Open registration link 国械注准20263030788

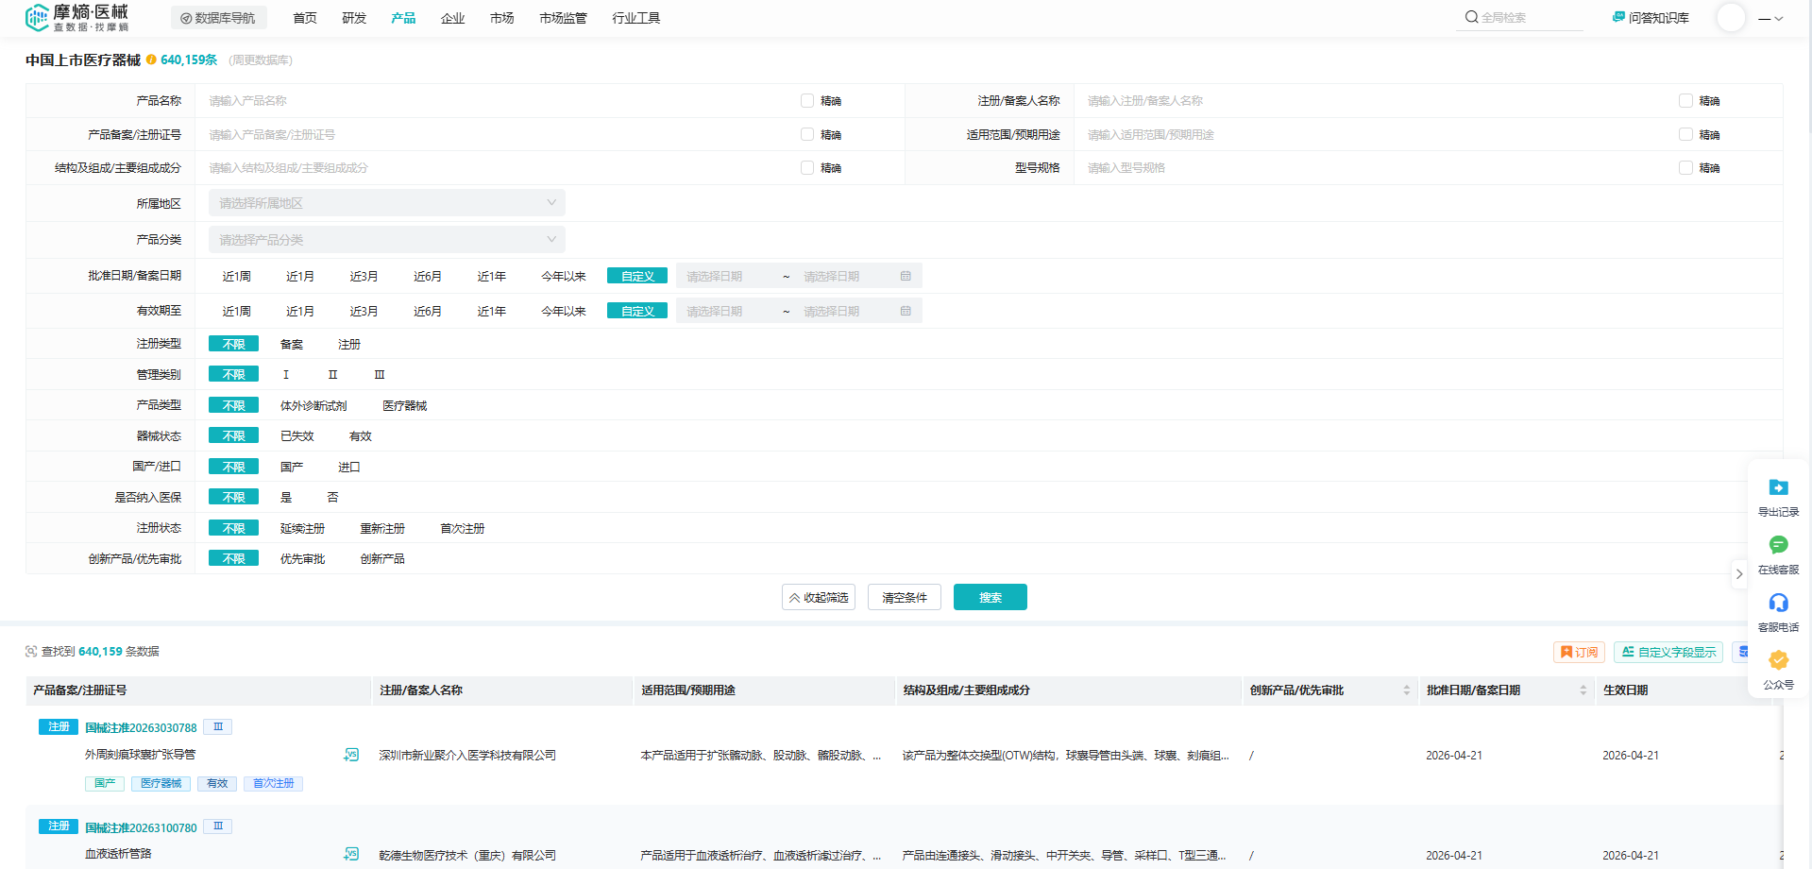[x=141, y=728]
